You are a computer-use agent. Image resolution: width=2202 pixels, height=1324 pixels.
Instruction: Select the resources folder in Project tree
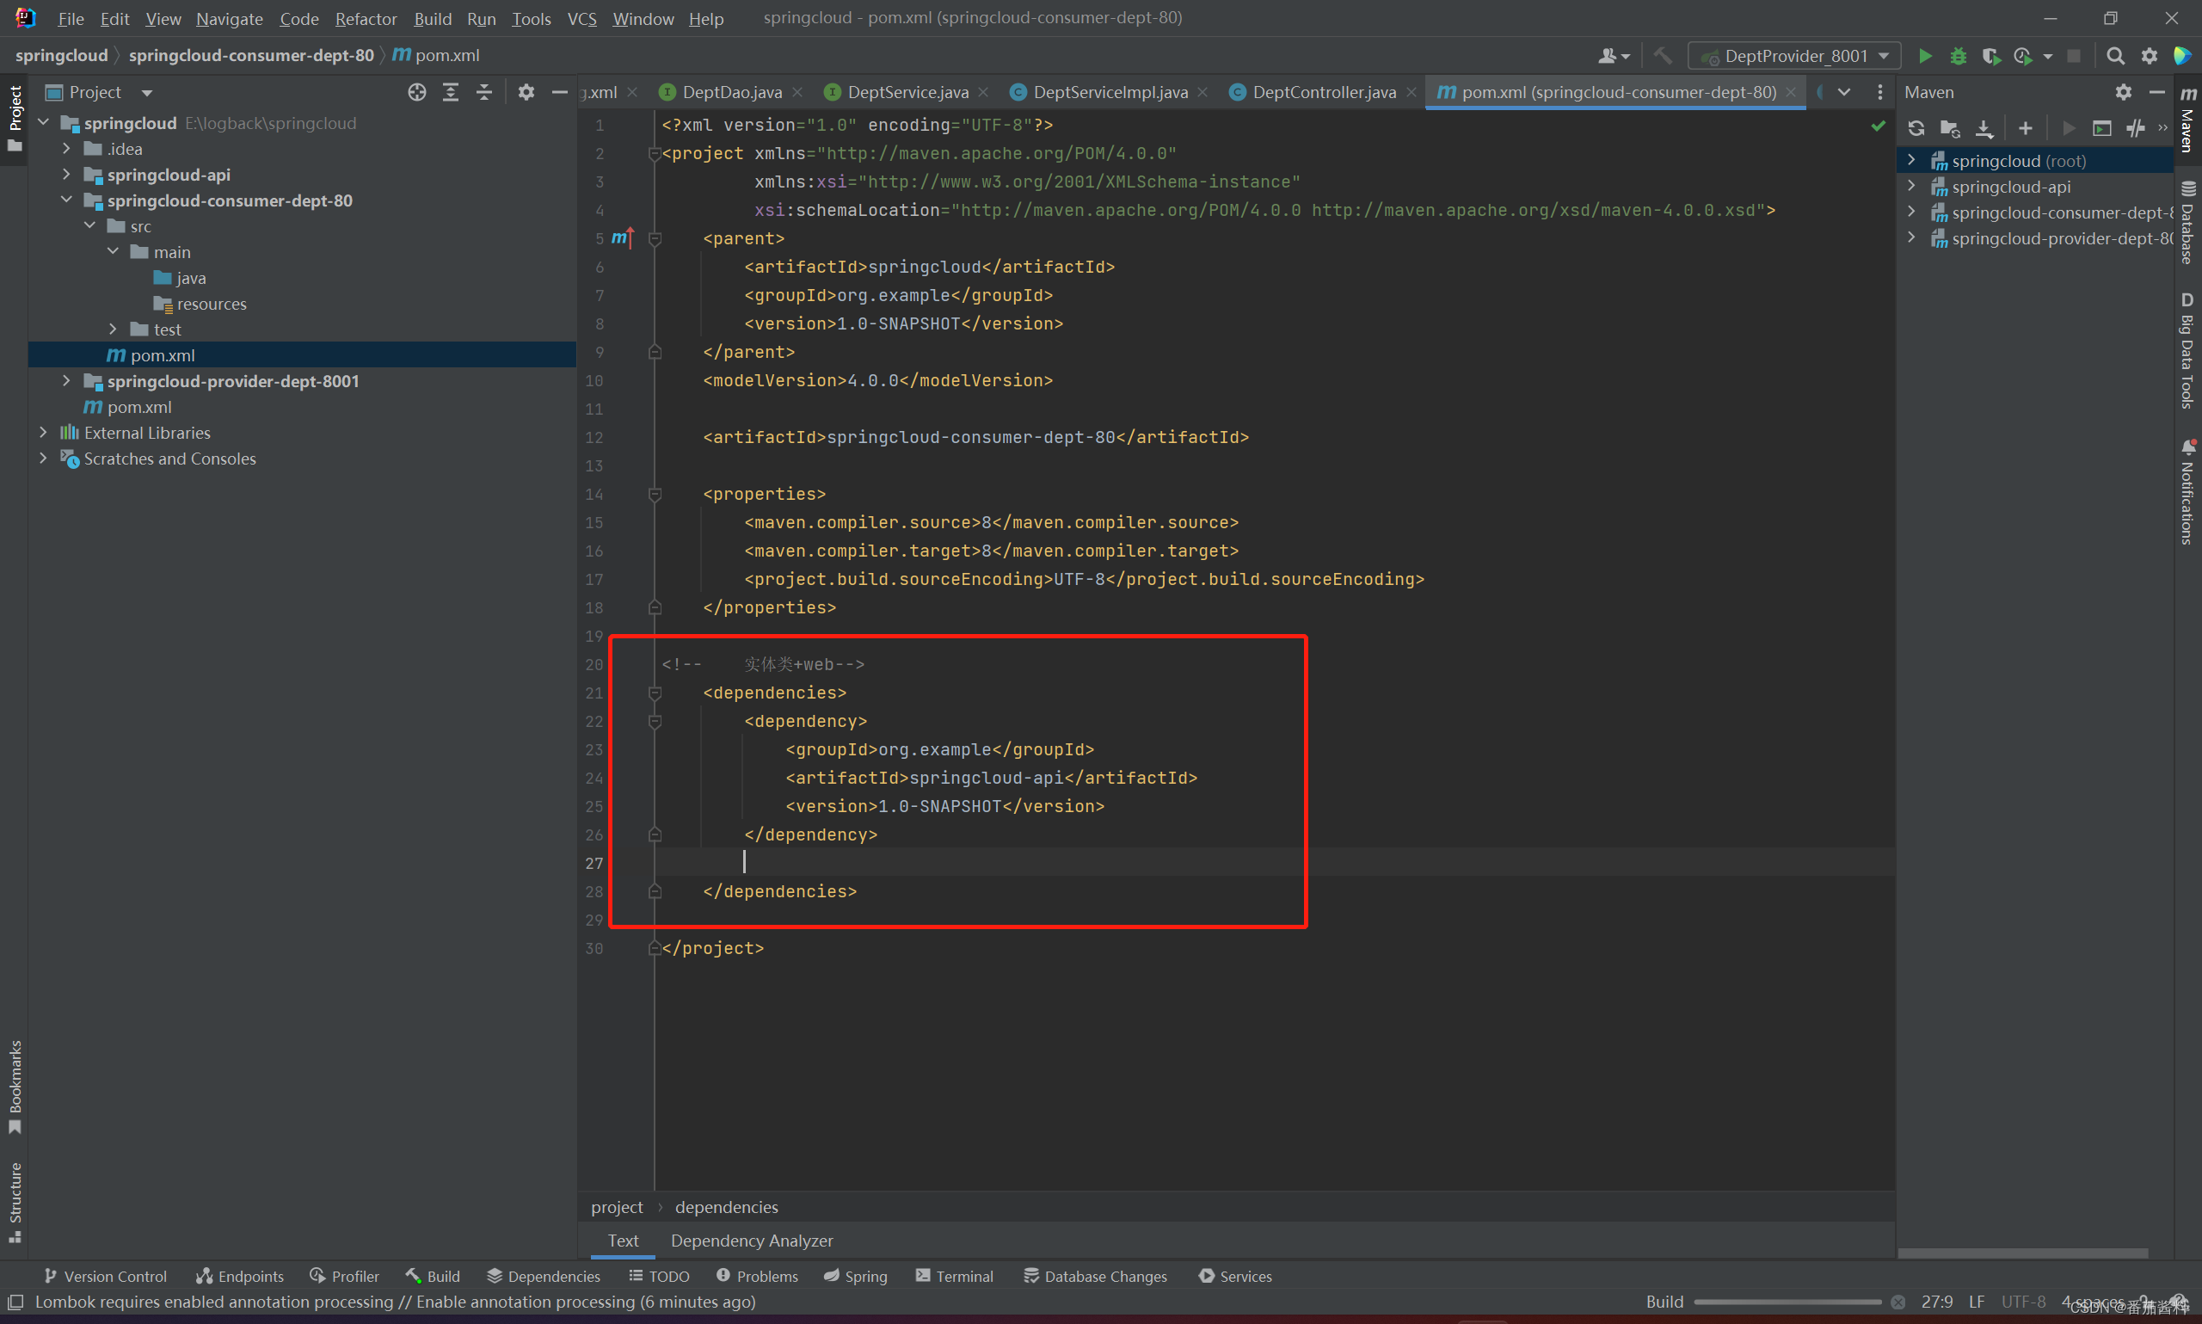tap(212, 305)
